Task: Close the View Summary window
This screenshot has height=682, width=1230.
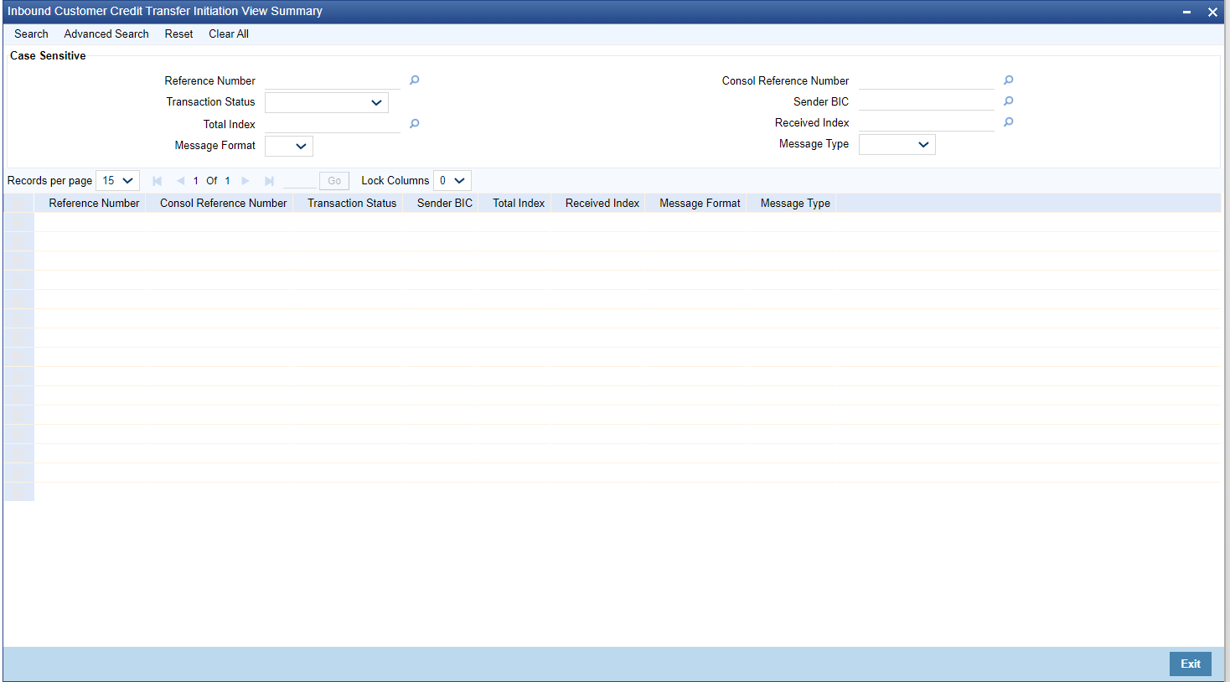Action: pyautogui.click(x=1212, y=12)
